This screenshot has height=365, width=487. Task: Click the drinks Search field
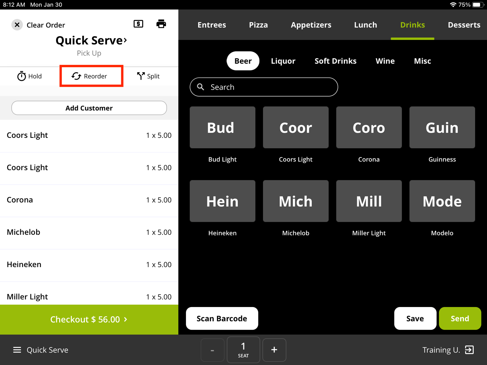pyautogui.click(x=264, y=87)
